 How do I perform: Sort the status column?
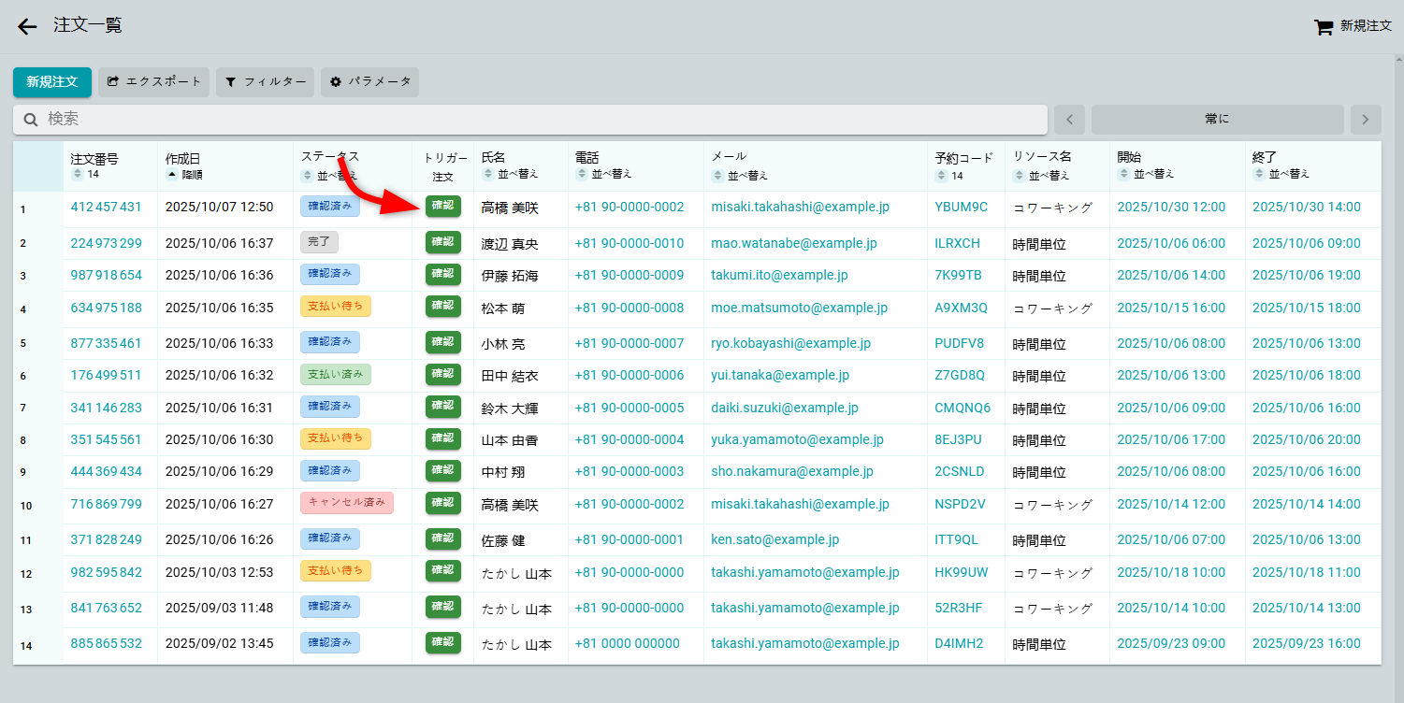307,175
